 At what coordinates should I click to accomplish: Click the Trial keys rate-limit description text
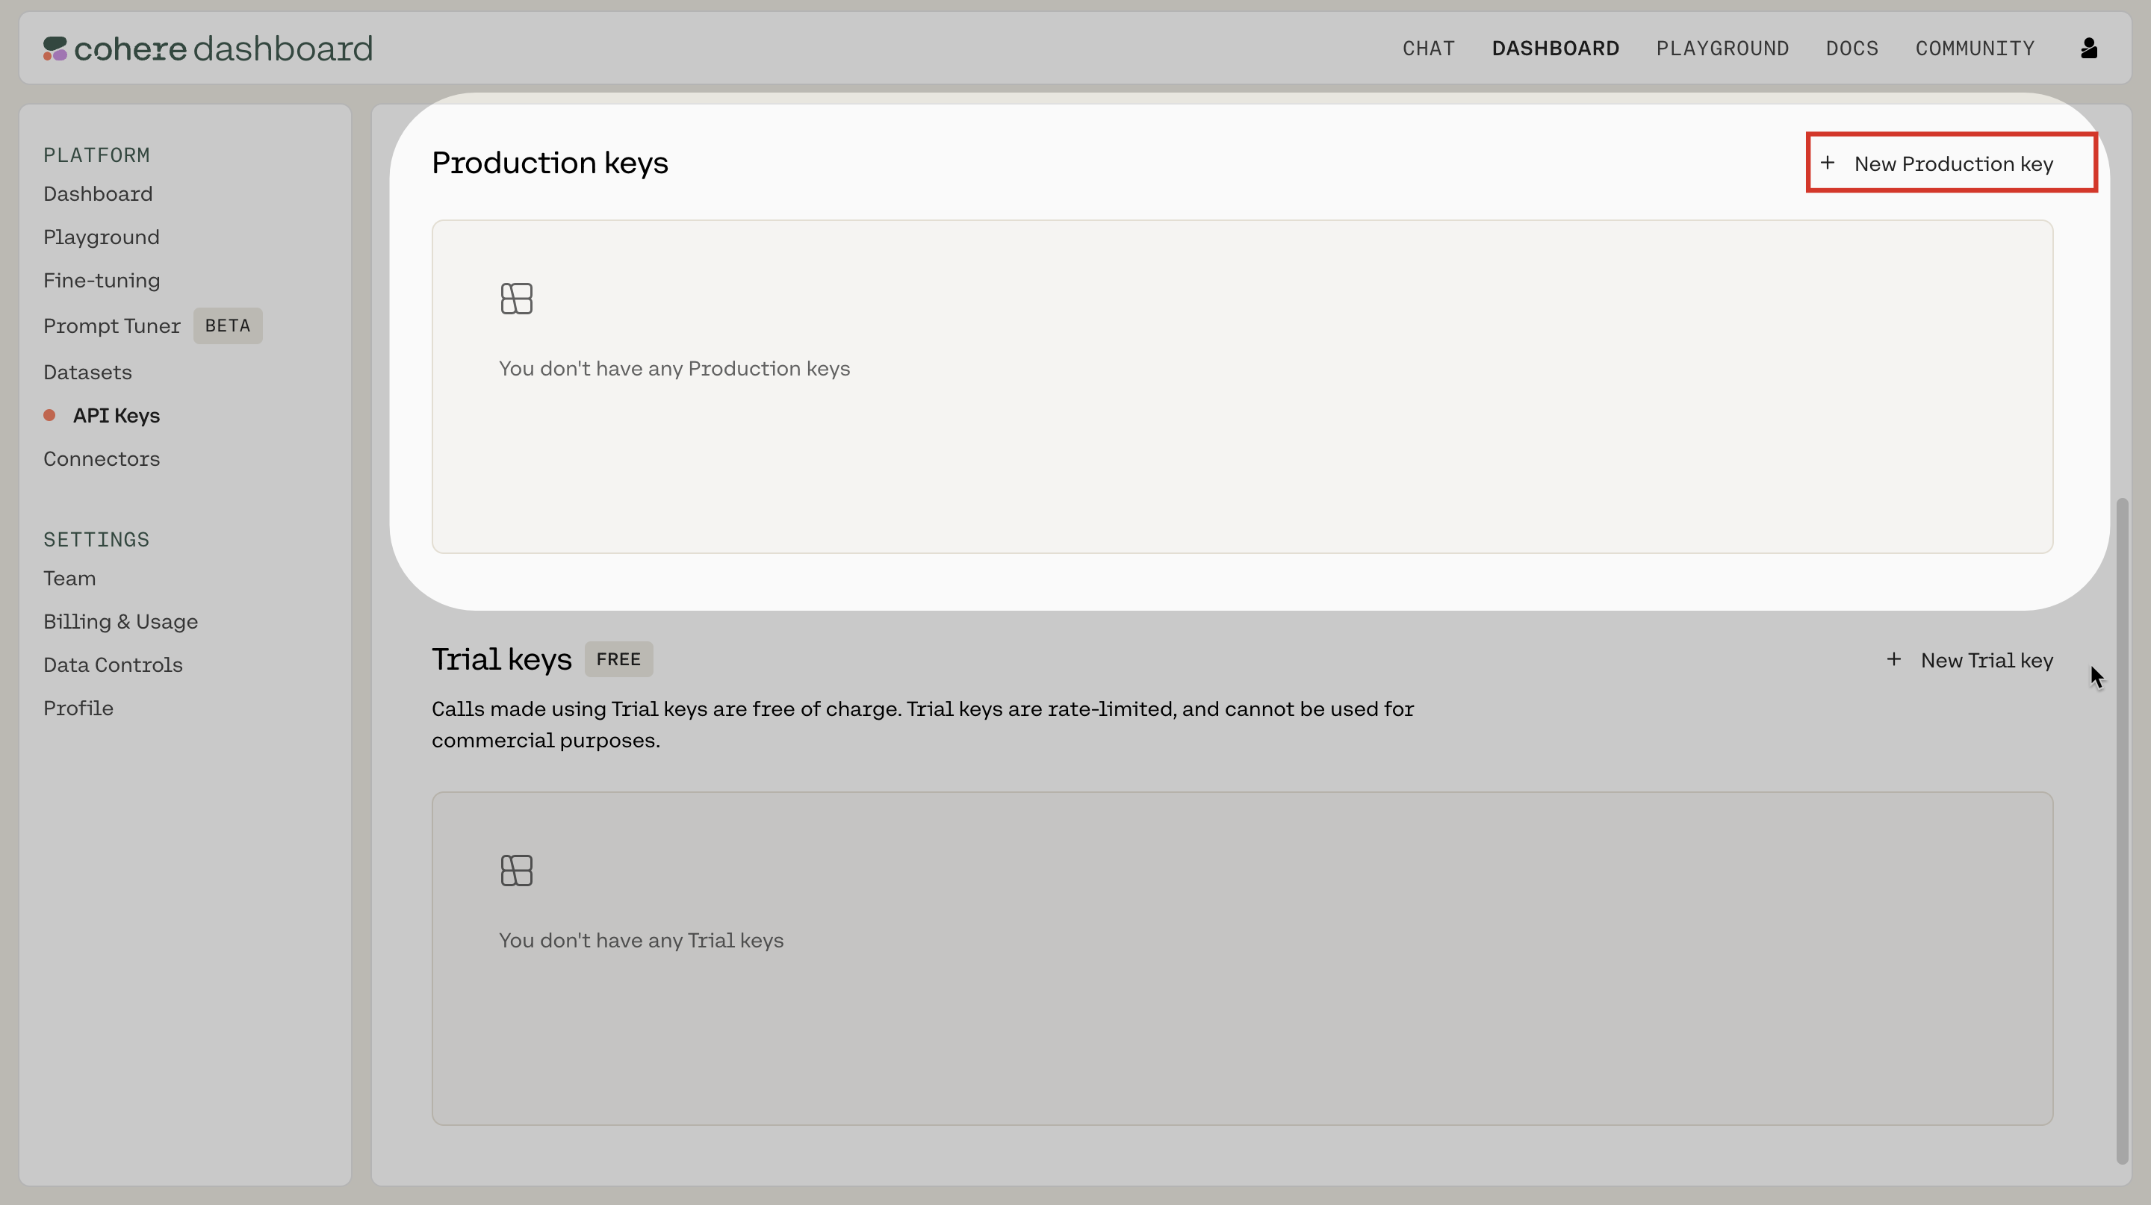pyautogui.click(x=922, y=724)
